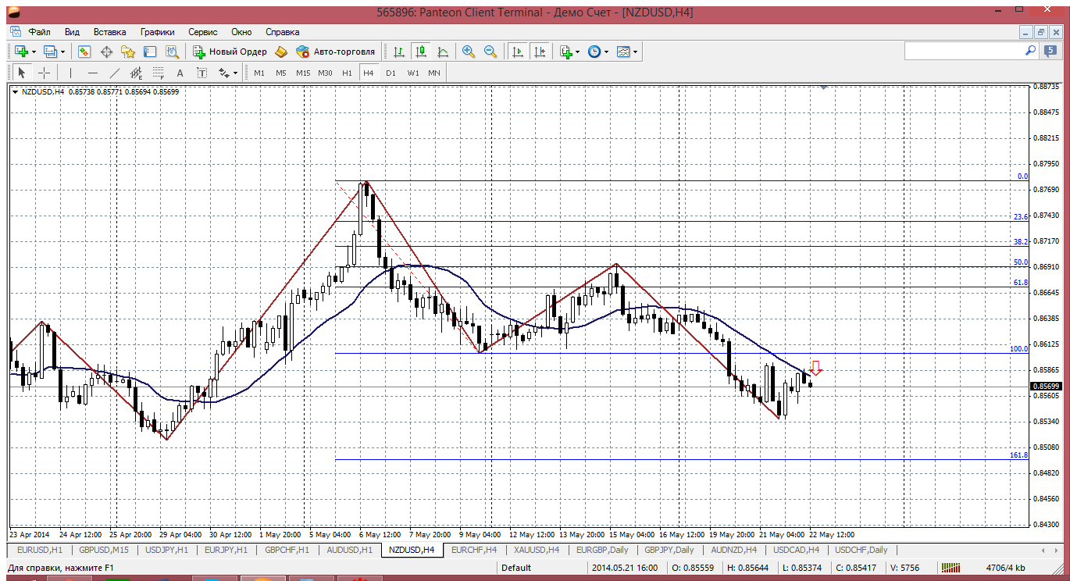
Task: Click the Market Watch icon
Action: (x=84, y=52)
